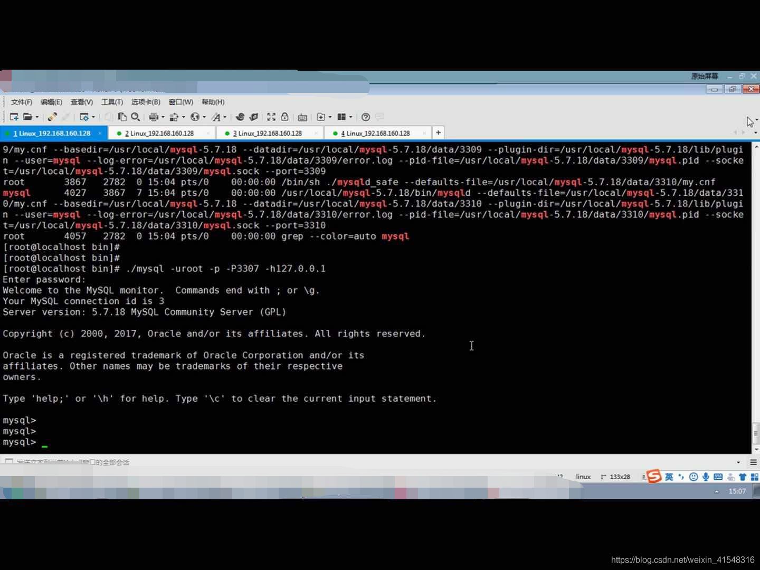The image size is (760, 570).
Task: Click the Sogou soft keyboard icon
Action: pyautogui.click(x=718, y=477)
